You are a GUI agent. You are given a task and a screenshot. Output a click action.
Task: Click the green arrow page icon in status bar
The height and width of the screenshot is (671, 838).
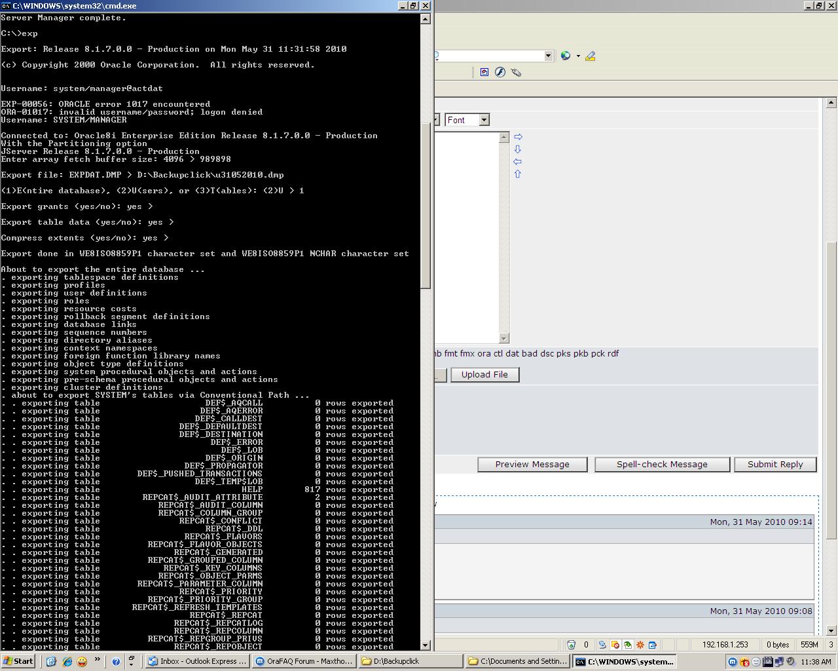point(628,645)
